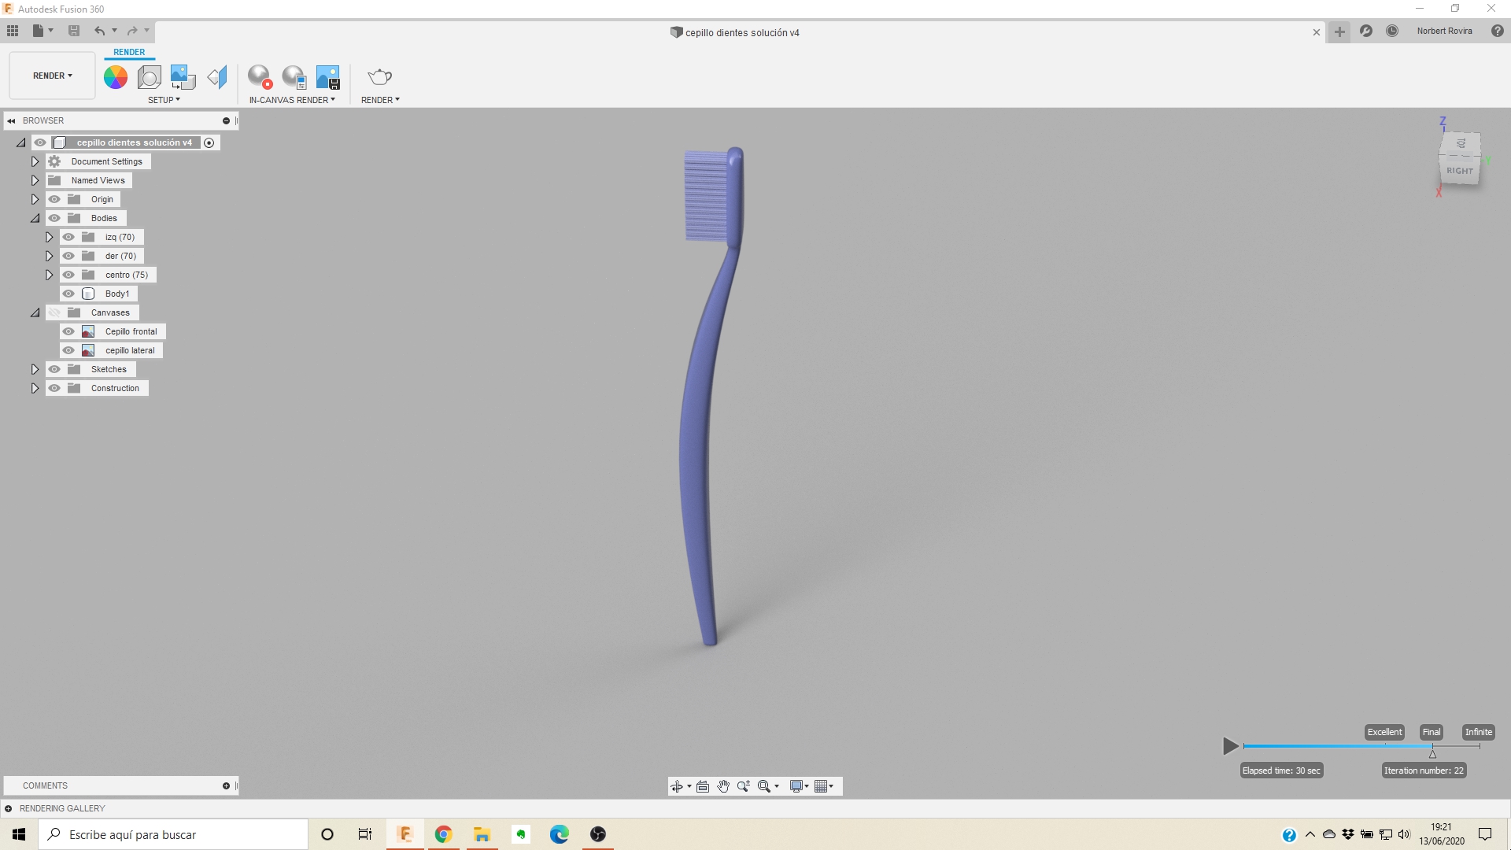This screenshot has height=850, width=1511.
Task: Open the RENDER workspace dropdown
Action: pyautogui.click(x=52, y=76)
